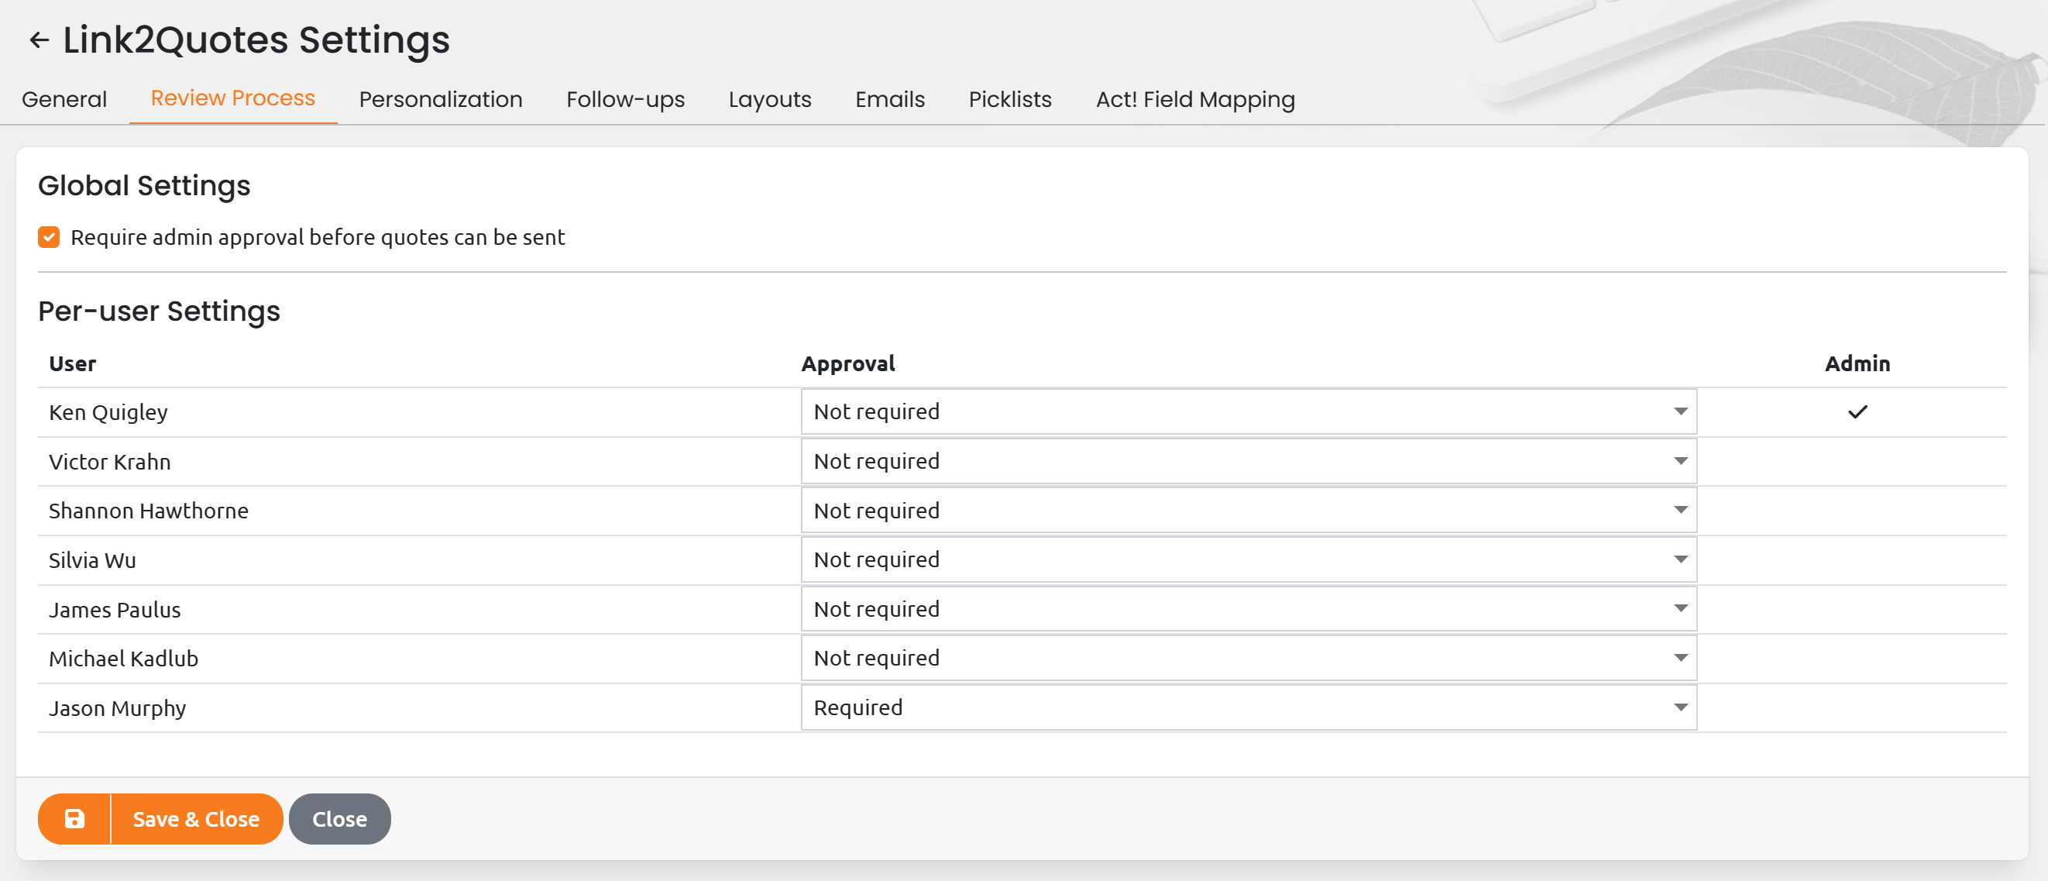Click the gray Close button
Screen dimensions: 2048x881
(339, 818)
